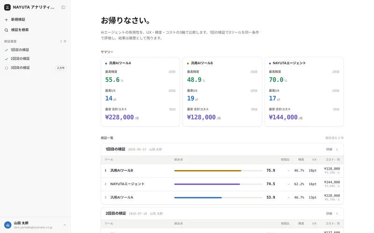
Task: Click the 2026-07-10 date of 2回目の検証
Action: (x=138, y=213)
